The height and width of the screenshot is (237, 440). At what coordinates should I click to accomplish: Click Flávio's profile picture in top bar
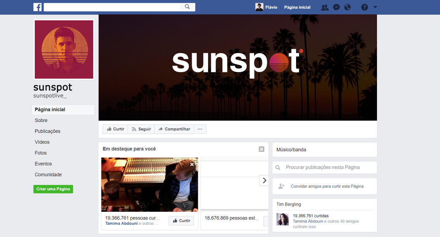coord(259,7)
